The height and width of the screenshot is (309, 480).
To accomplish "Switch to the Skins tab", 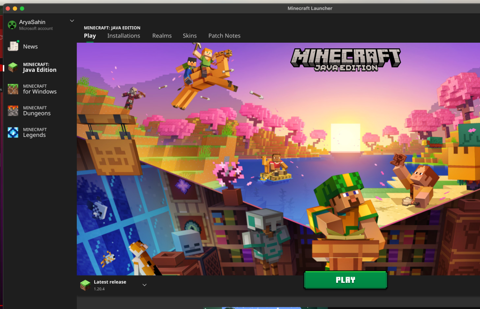I will click(x=190, y=36).
